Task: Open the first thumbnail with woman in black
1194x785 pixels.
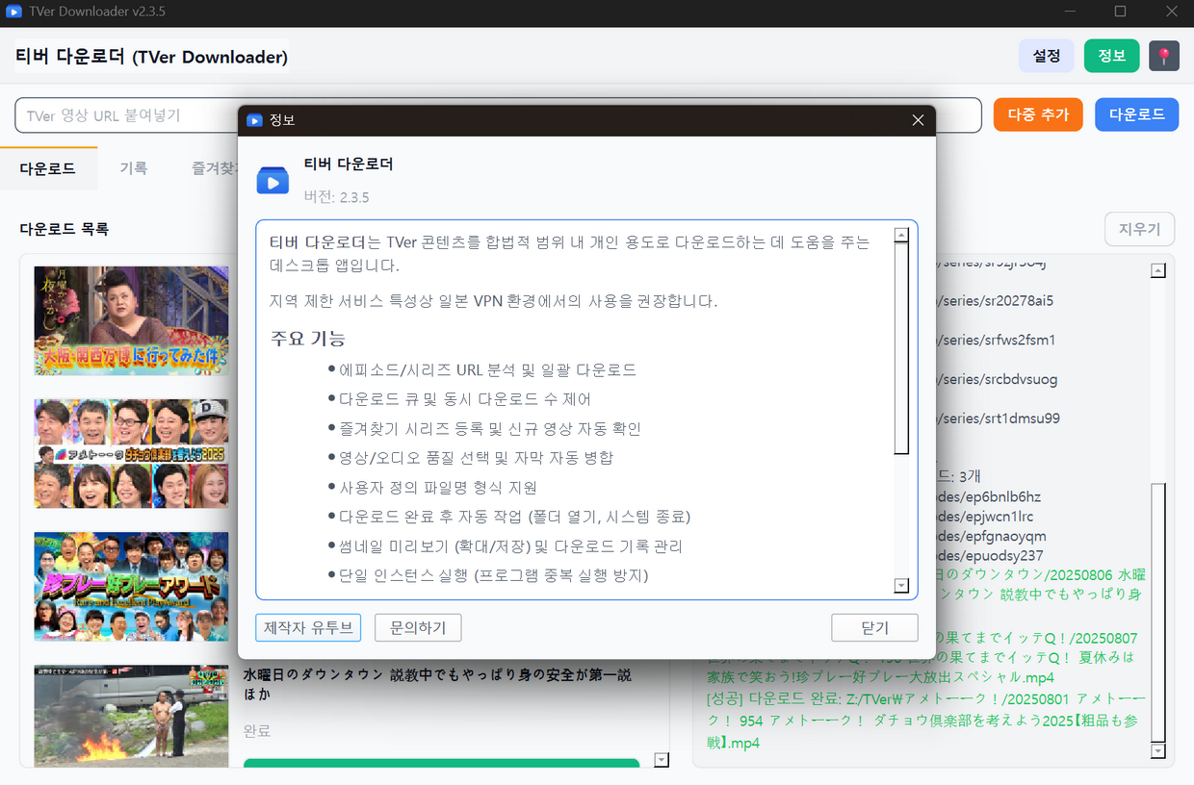Action: pos(131,320)
